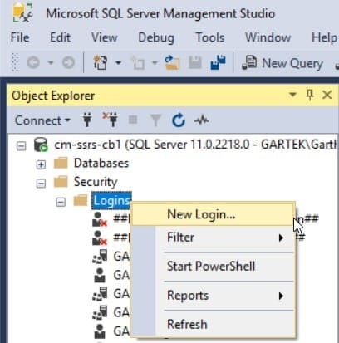The image size is (339, 343).
Task: Select the Security tree item
Action: [96, 182]
